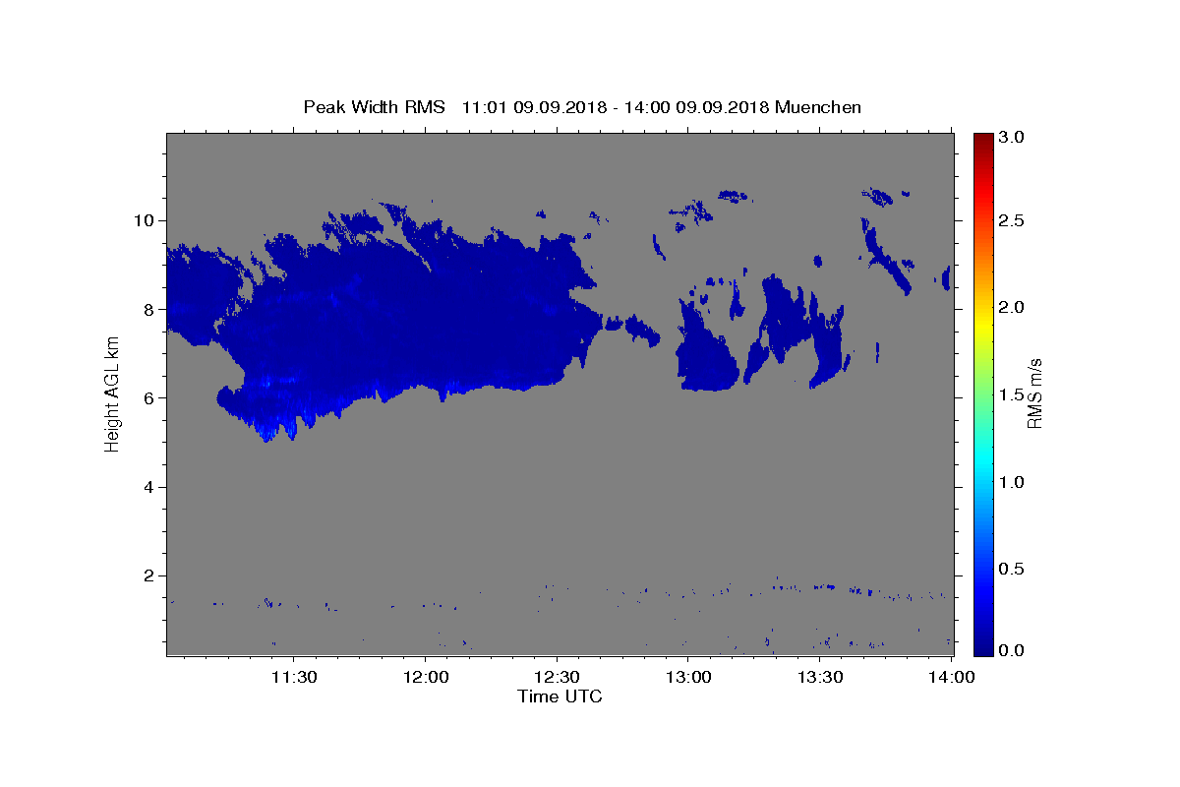
Task: Click the start date '11:01 09.09.2018' in title
Action: click(534, 107)
